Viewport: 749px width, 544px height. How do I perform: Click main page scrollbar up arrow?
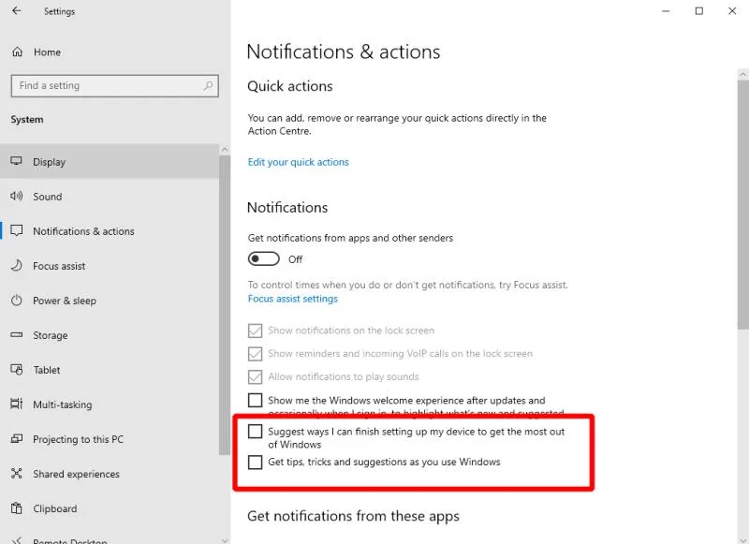[x=742, y=74]
